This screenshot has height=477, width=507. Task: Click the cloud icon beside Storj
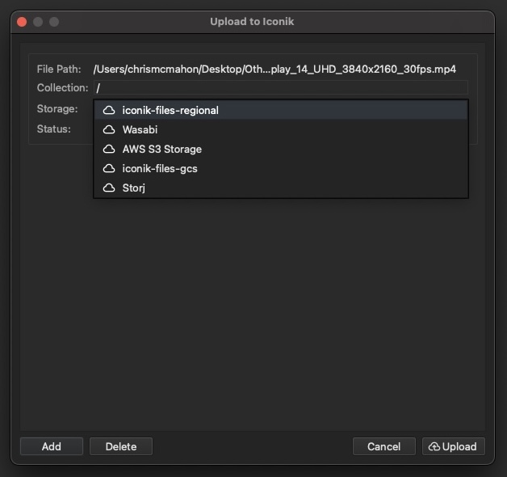[x=109, y=188]
